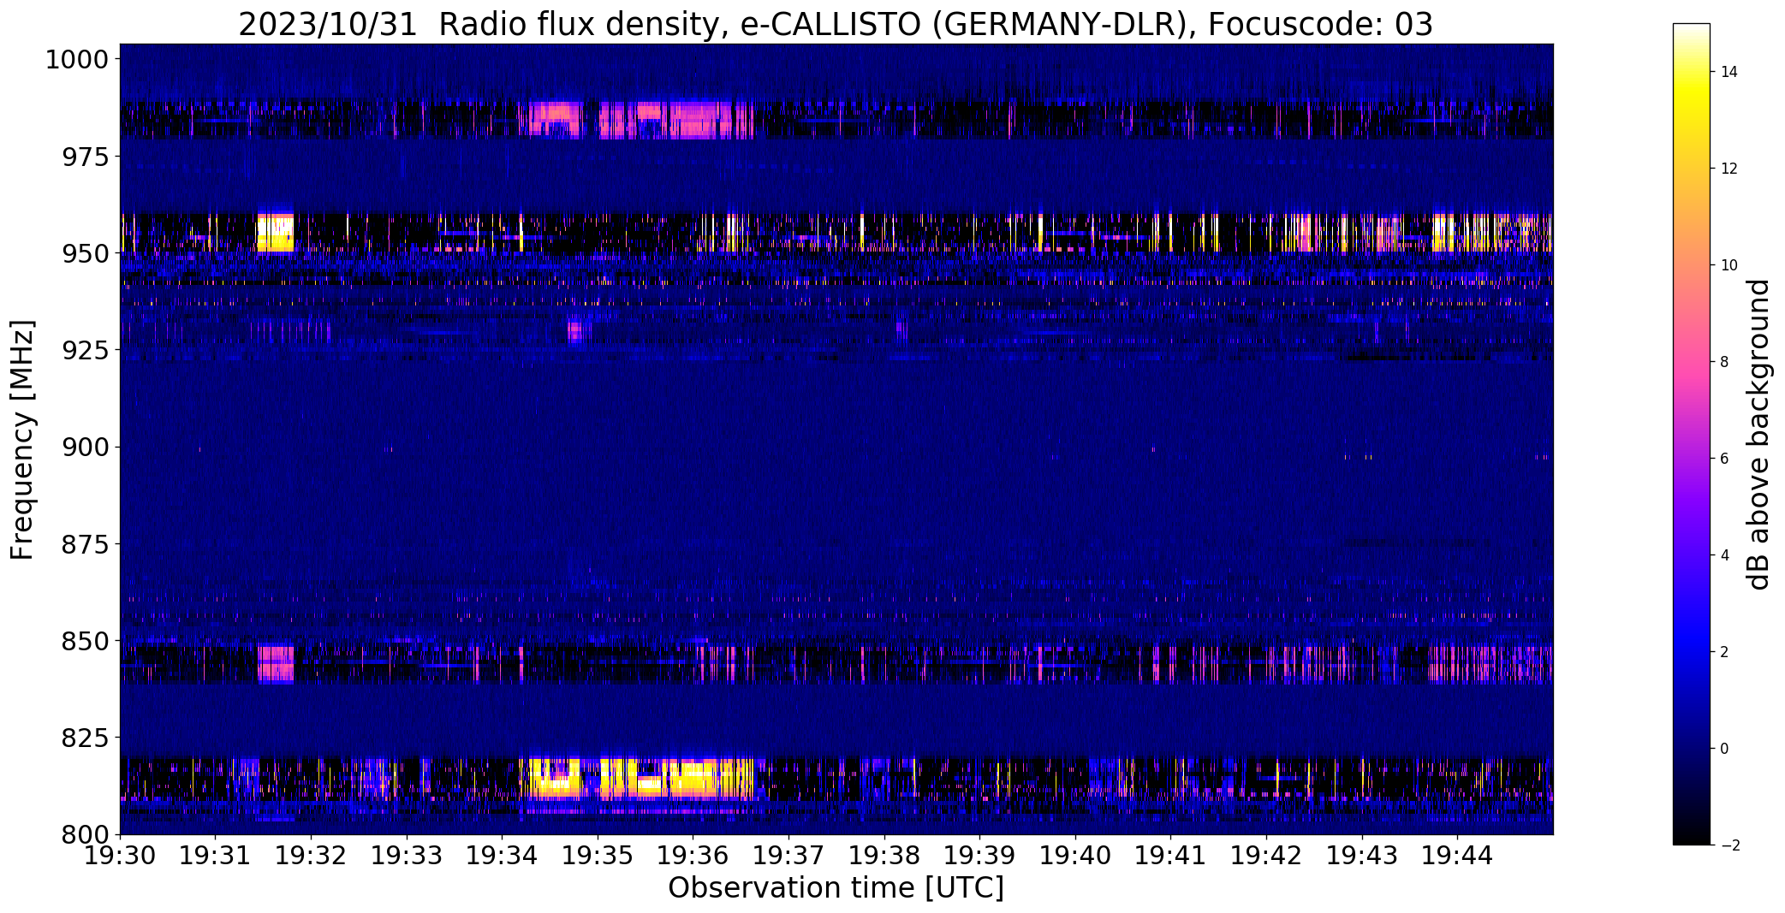1785x913 pixels.
Task: Click the 800 MHz frequency tick label
Action: coord(86,833)
